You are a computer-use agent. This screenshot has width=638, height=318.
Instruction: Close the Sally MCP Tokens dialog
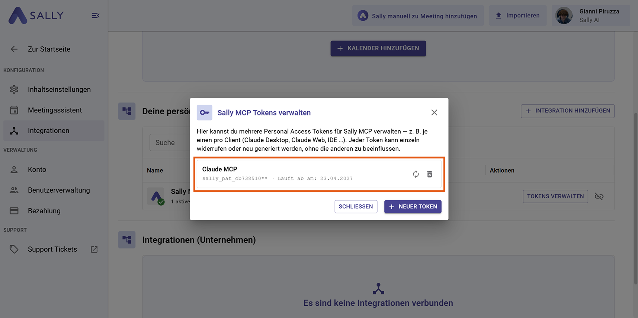pos(434,112)
